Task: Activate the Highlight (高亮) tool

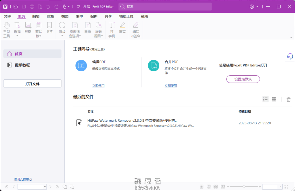Action: pyautogui.click(x=122, y=29)
